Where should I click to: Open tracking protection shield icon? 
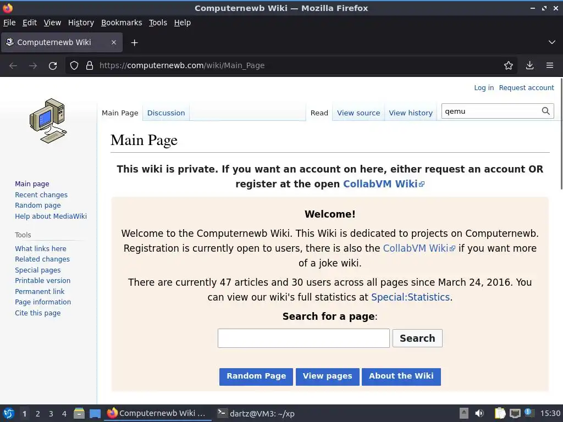(74, 66)
